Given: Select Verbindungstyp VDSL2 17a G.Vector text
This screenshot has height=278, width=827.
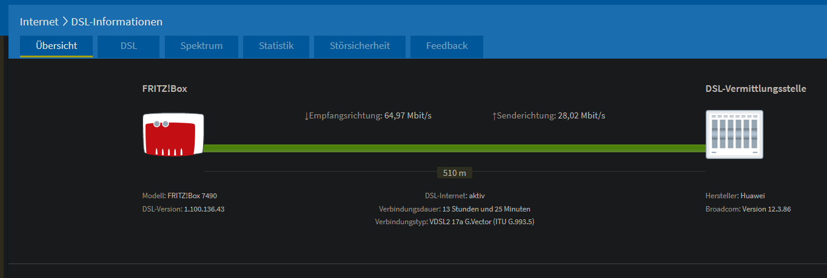Looking at the screenshot, I should pos(455,222).
